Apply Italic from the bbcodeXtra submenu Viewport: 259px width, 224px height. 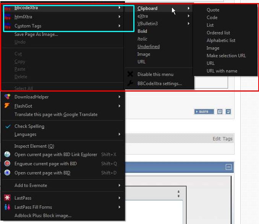[142, 39]
